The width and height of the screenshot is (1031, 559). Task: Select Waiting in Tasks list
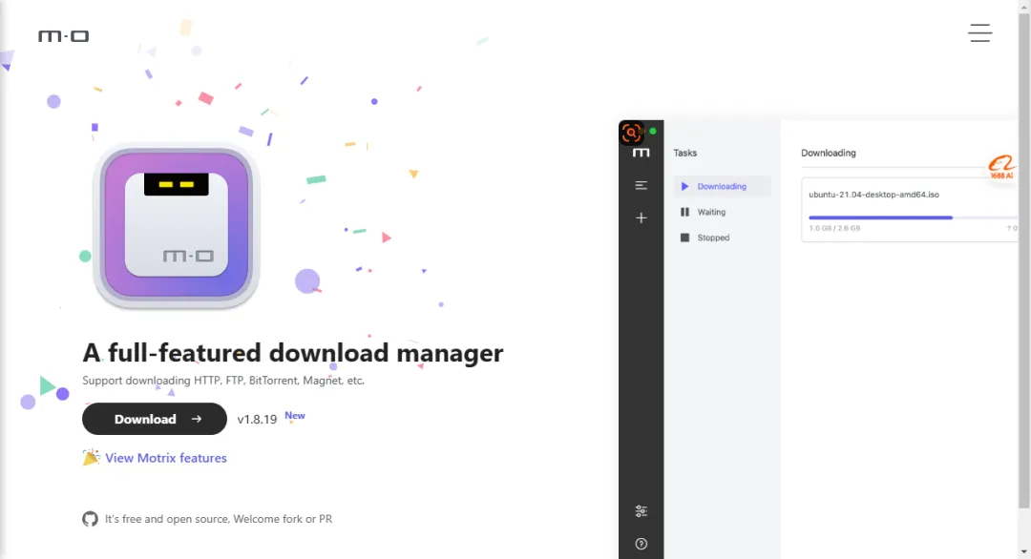[x=722, y=212]
